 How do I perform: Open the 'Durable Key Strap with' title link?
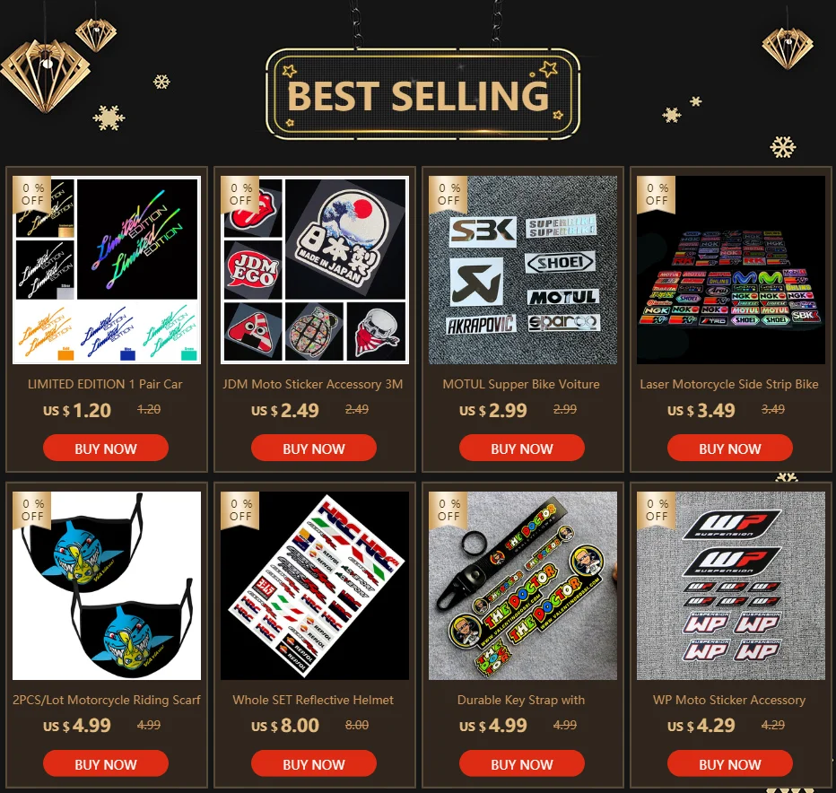pos(521,701)
